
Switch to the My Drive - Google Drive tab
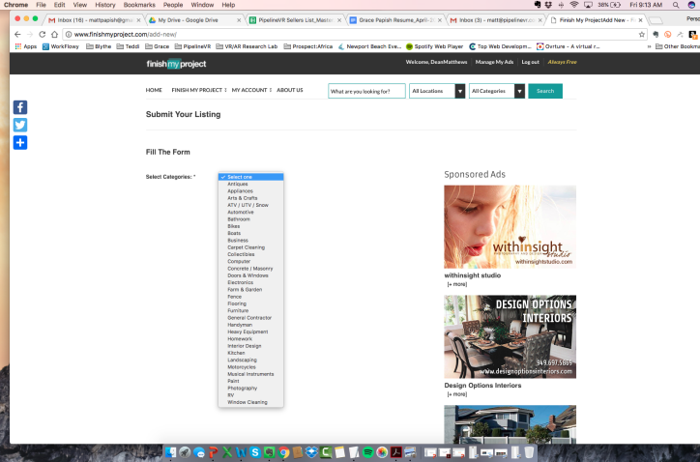[x=191, y=19]
